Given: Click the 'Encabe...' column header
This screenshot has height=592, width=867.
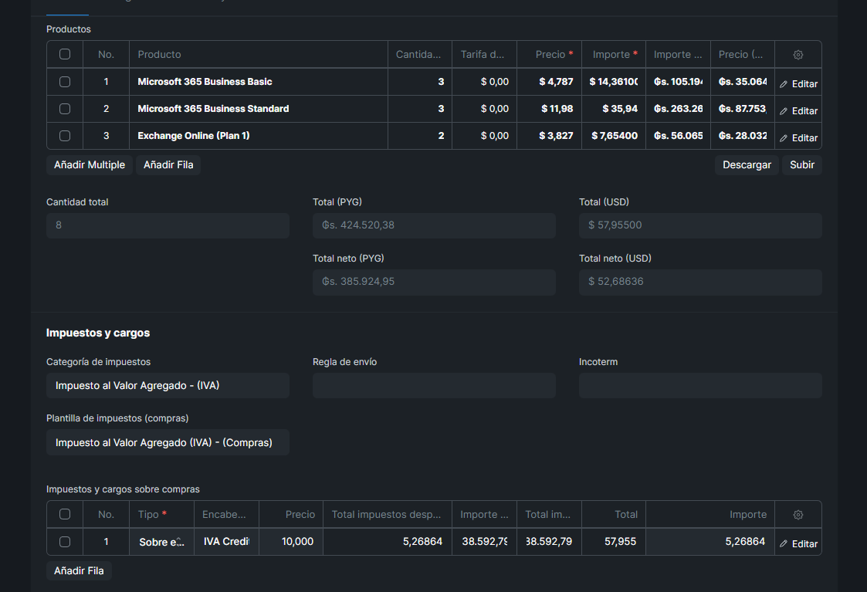Looking at the screenshot, I should 226,515.
